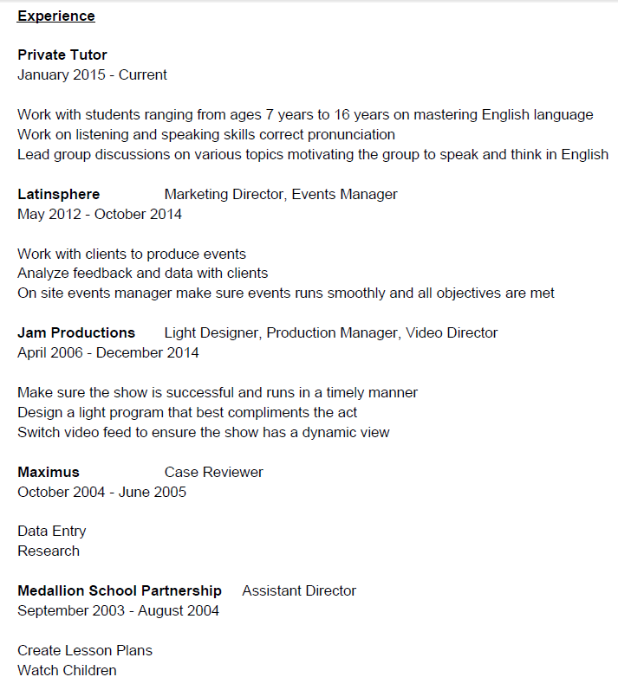Click the underlined Experience heading
This screenshot has height=677, width=618.
click(x=56, y=16)
